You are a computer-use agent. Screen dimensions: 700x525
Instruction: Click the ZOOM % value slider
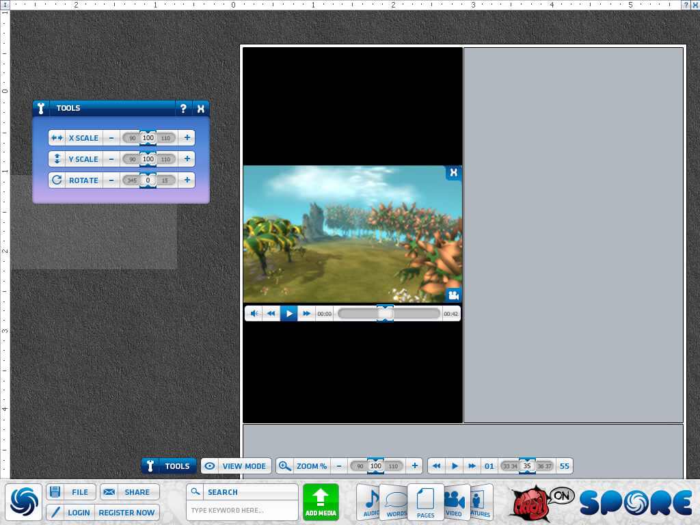click(377, 466)
